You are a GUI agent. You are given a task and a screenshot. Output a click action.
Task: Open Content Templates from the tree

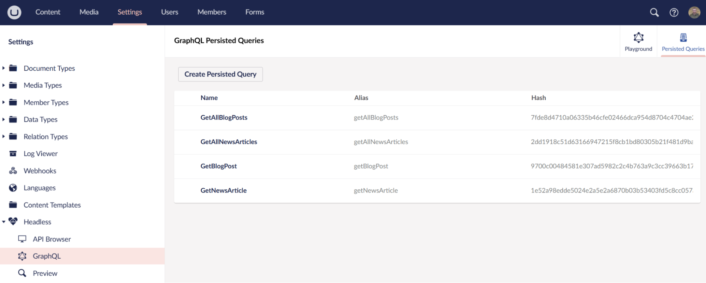[52, 205]
